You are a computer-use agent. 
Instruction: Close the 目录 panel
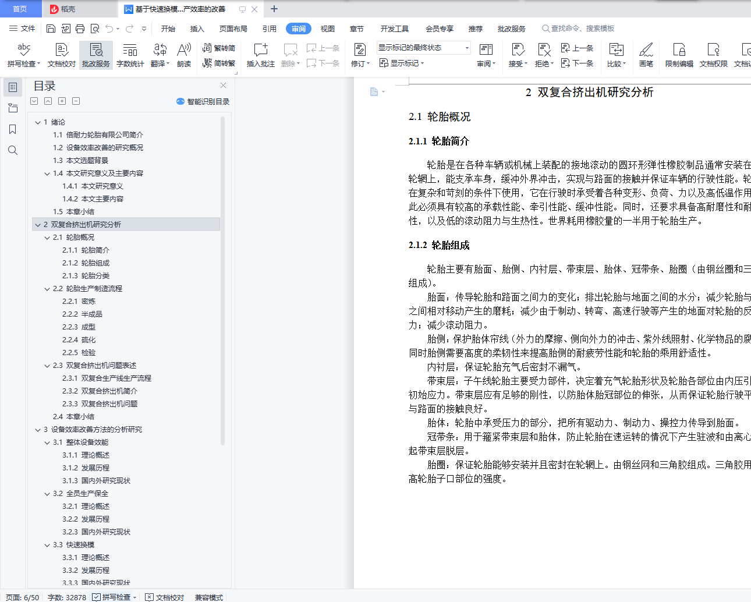(223, 85)
